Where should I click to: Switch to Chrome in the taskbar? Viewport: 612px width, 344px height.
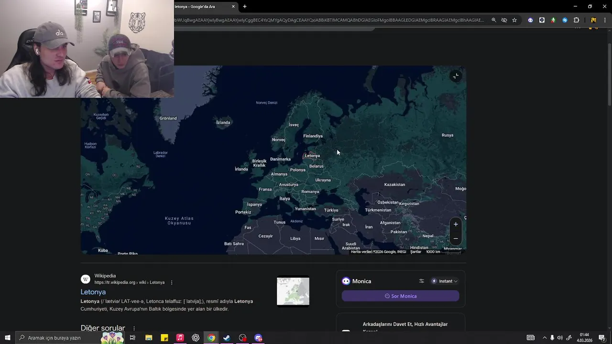211,338
